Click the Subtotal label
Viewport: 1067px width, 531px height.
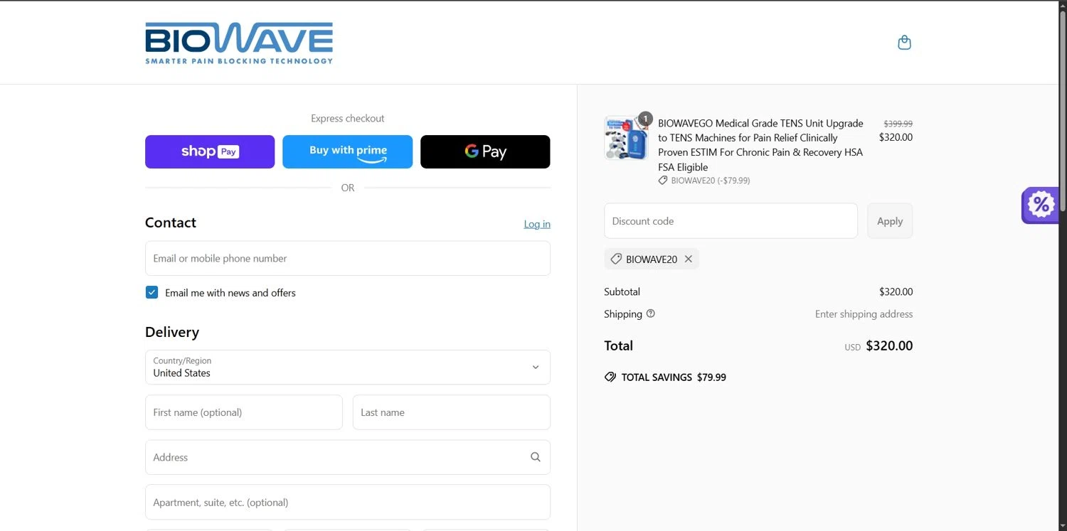(x=622, y=291)
